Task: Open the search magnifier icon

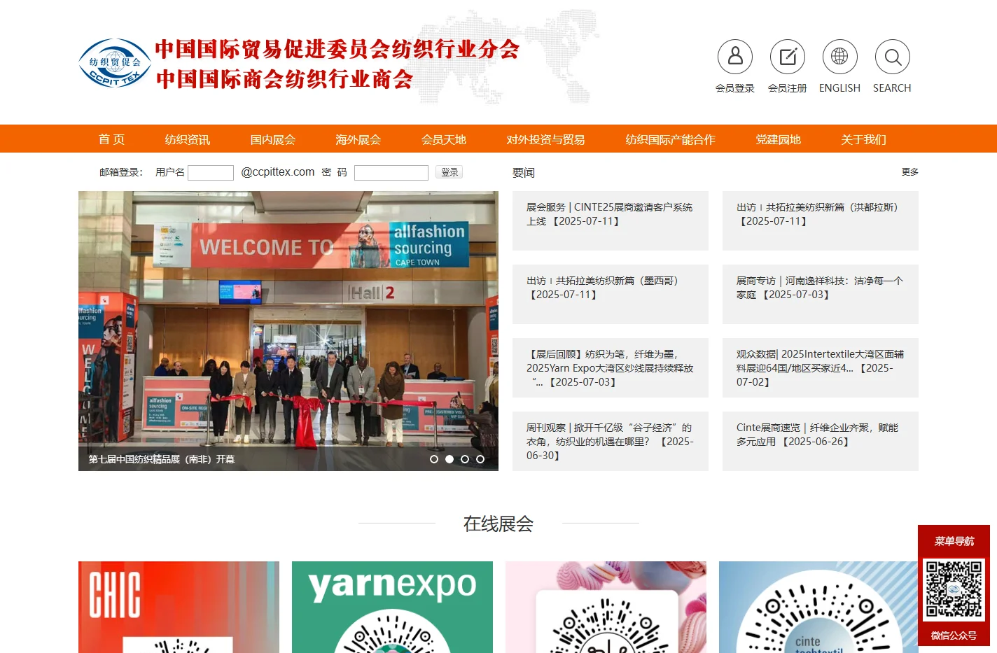Action: click(x=893, y=57)
